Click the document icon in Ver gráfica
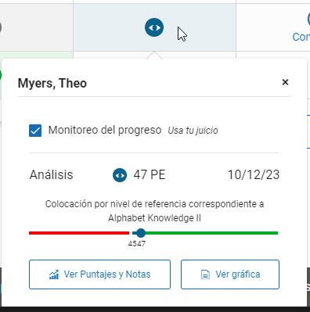The height and width of the screenshot is (312, 310). [x=205, y=274]
